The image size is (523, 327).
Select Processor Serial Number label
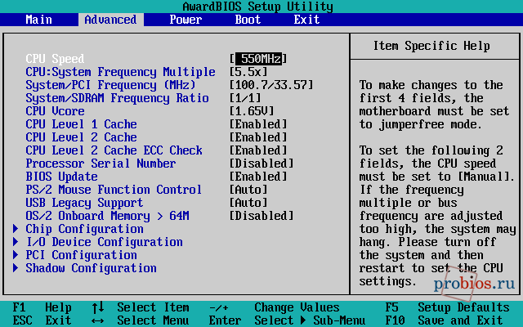click(x=101, y=163)
